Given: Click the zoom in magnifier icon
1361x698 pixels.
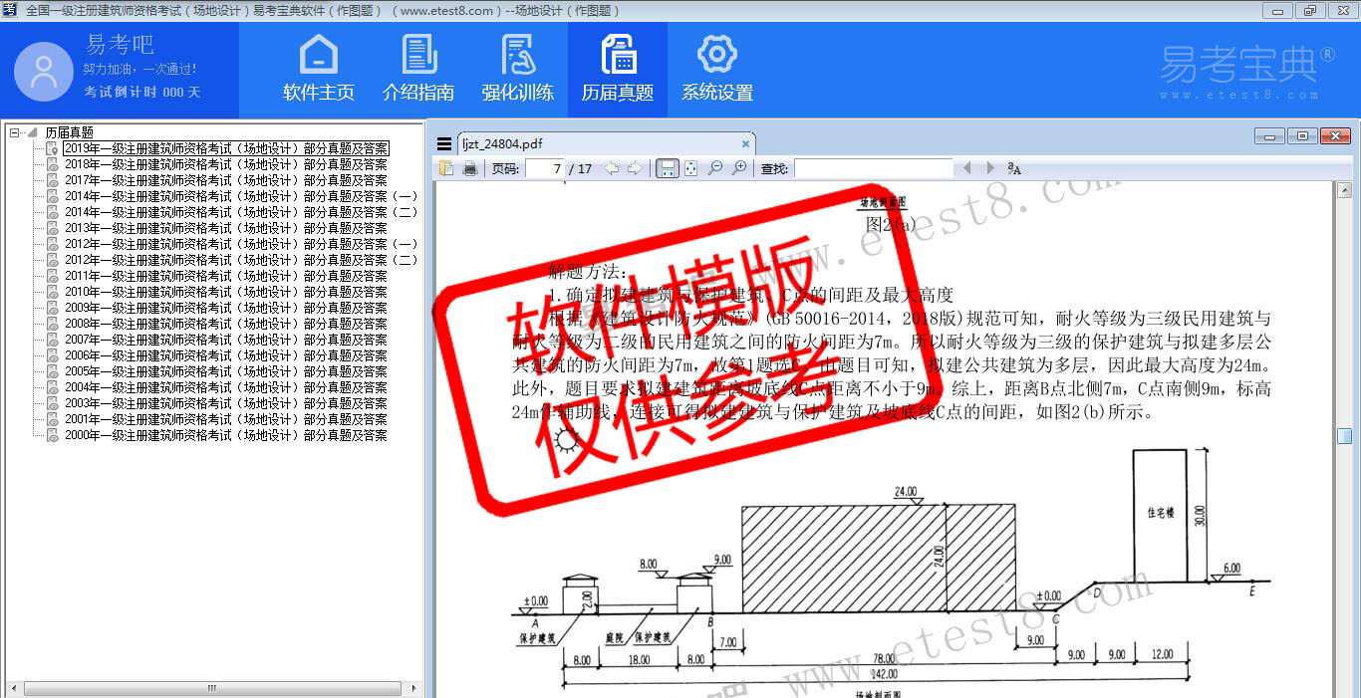Looking at the screenshot, I should (738, 169).
